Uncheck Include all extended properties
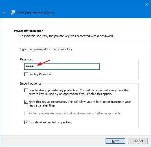151x147 pixels. pyautogui.click(x=26, y=122)
